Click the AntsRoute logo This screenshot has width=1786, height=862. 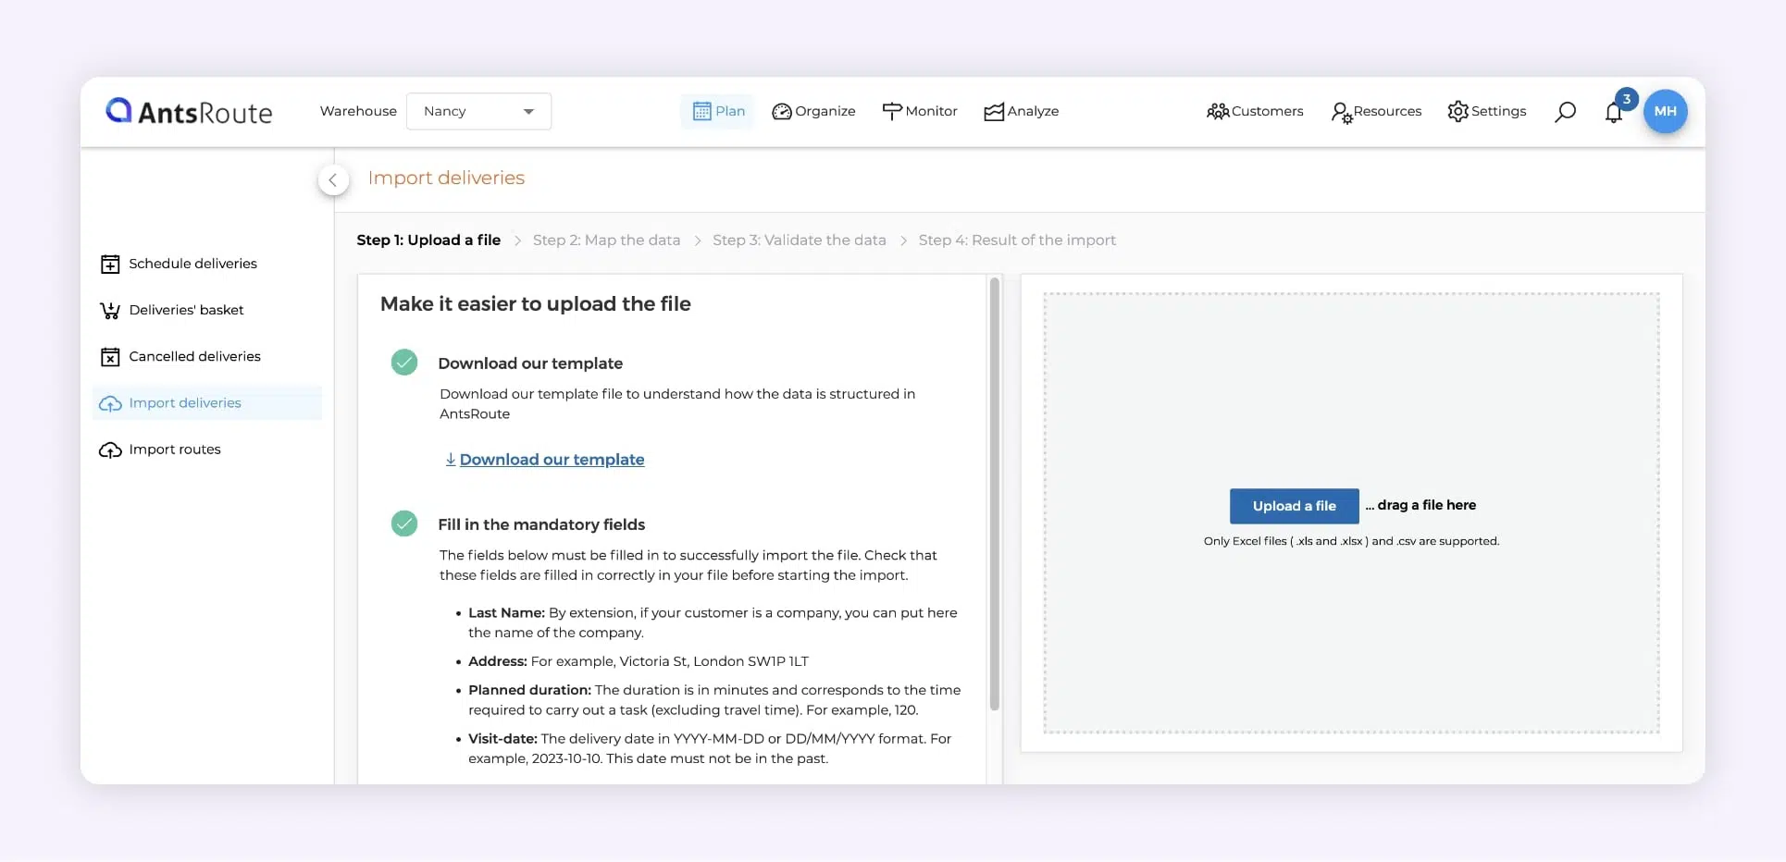pyautogui.click(x=189, y=112)
